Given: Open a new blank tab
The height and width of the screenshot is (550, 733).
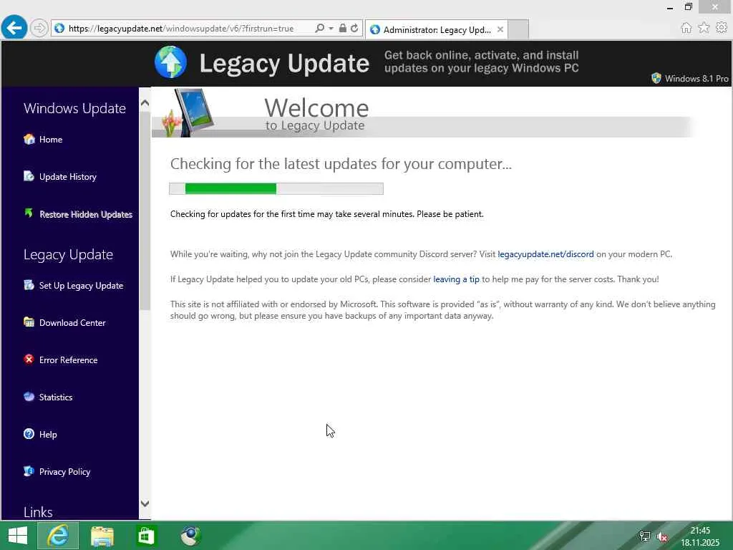Looking at the screenshot, I should coord(518,29).
